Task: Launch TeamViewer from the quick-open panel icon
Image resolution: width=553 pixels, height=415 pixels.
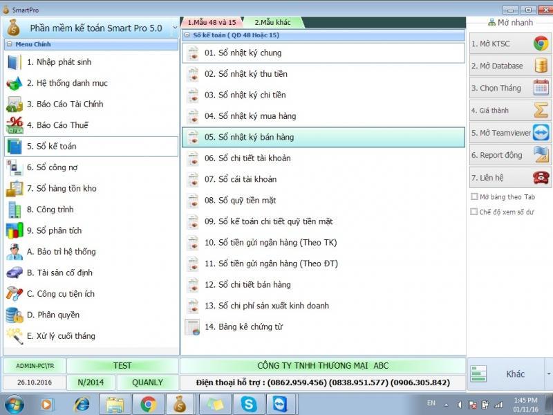Action: tap(541, 133)
